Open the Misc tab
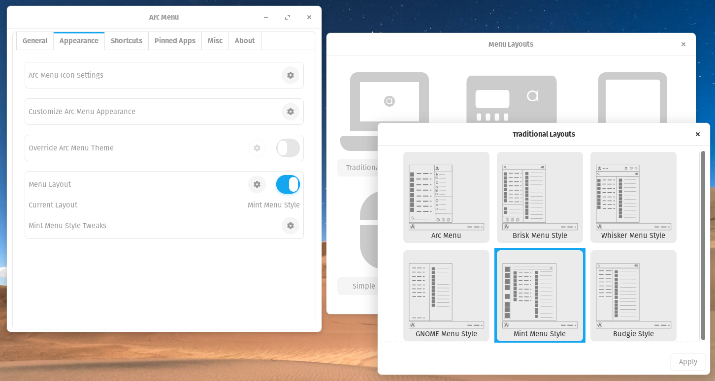 coord(215,41)
